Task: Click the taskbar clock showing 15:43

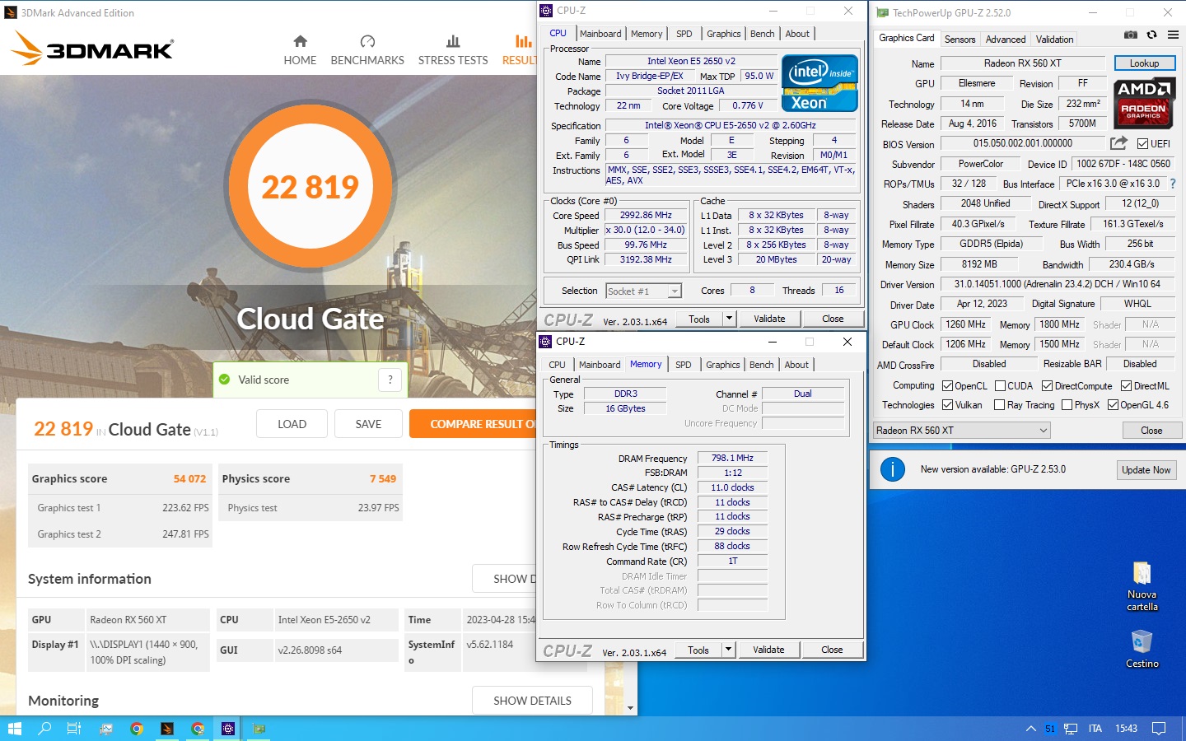Action: tap(1126, 729)
